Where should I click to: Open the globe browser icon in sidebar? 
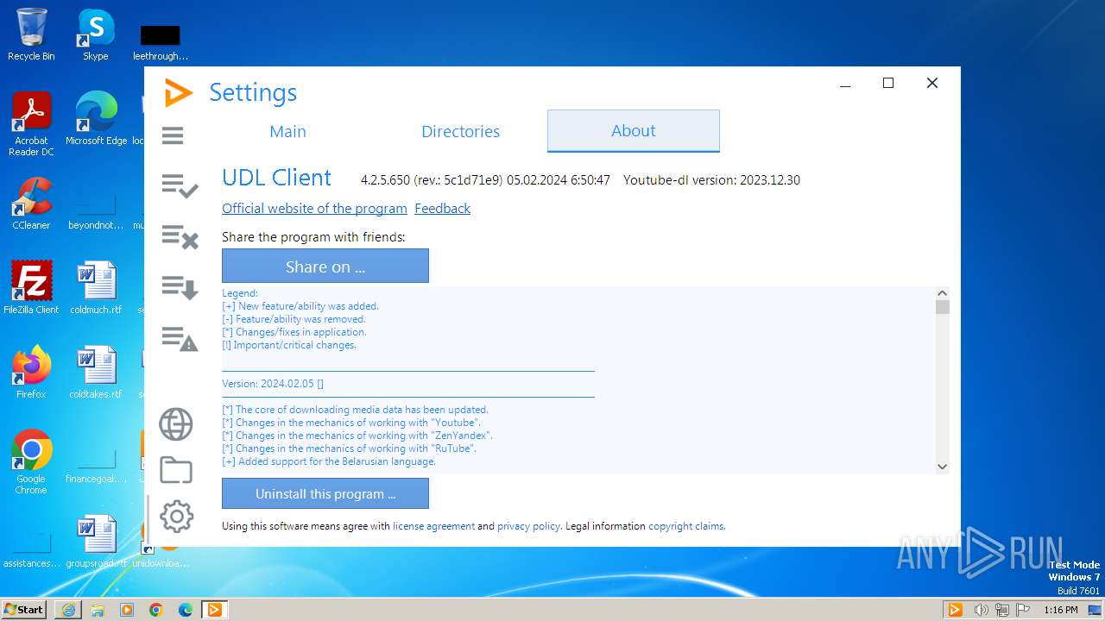[176, 424]
